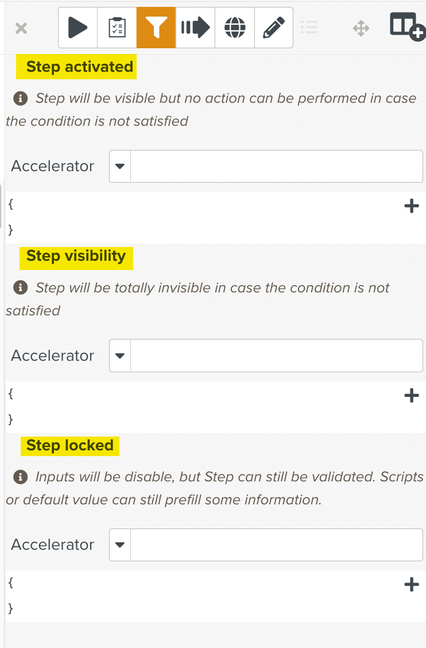Click the greyed list icon in the toolbar
This screenshot has width=426, height=648.
point(309,27)
